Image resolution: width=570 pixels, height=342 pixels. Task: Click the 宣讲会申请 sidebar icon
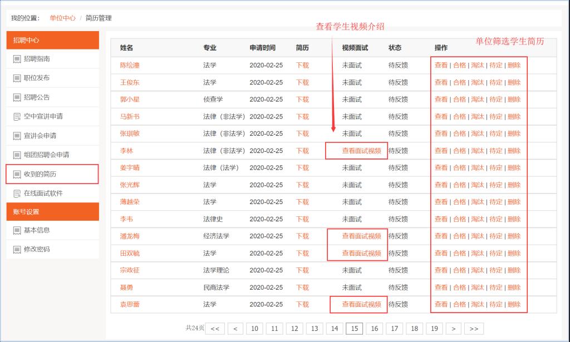(17, 136)
